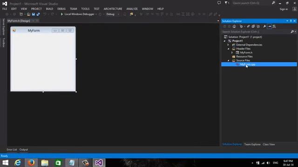Open the FILE menu
This screenshot has width=298, height=167.
coord(5,9)
